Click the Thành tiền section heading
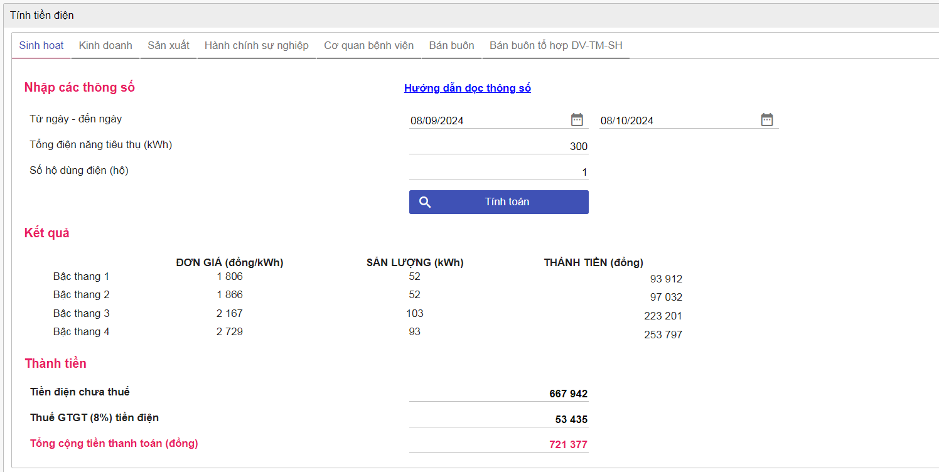 (56, 363)
